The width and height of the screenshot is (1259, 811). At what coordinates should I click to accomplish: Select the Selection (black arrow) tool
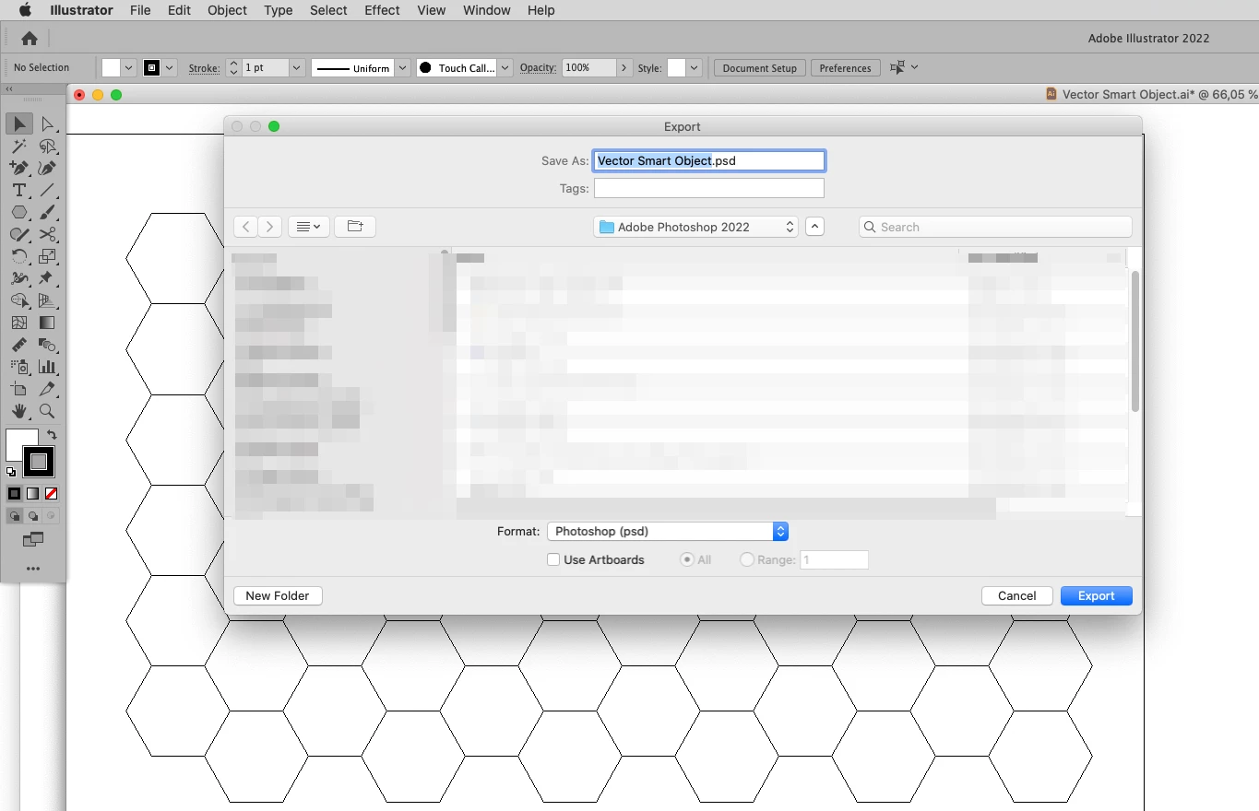point(19,123)
